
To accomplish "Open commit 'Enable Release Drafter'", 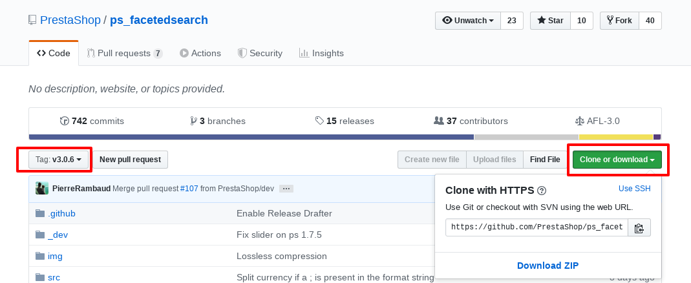I will tap(284, 213).
